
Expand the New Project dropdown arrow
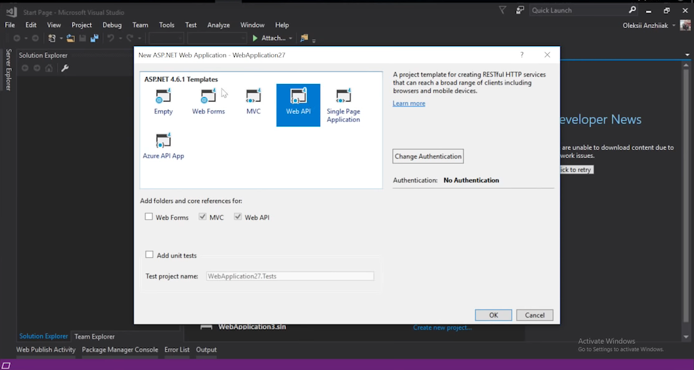tap(61, 39)
